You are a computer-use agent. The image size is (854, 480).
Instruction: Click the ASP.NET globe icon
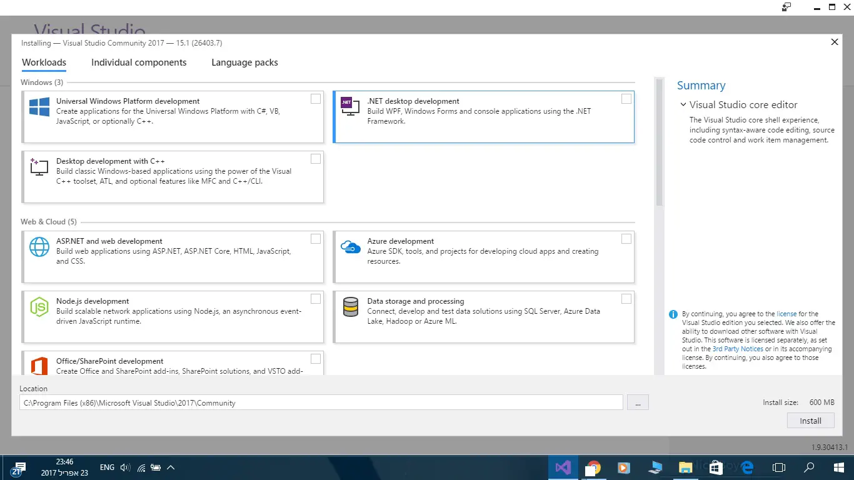39,247
